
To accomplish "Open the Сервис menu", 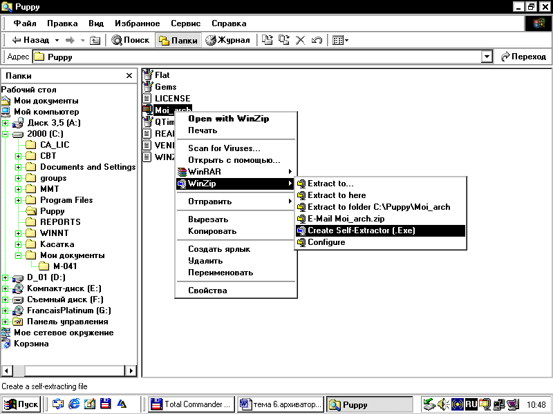I will click(185, 23).
